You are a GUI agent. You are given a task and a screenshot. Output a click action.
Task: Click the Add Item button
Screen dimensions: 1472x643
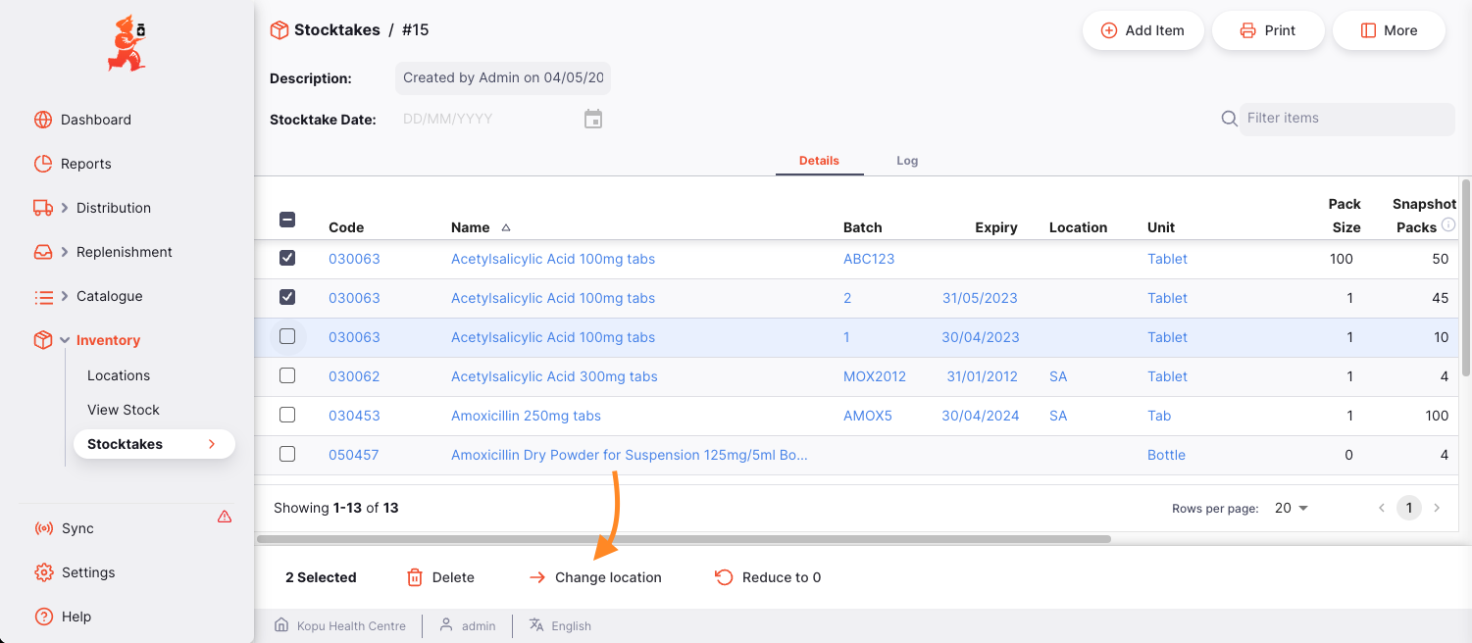[1142, 30]
